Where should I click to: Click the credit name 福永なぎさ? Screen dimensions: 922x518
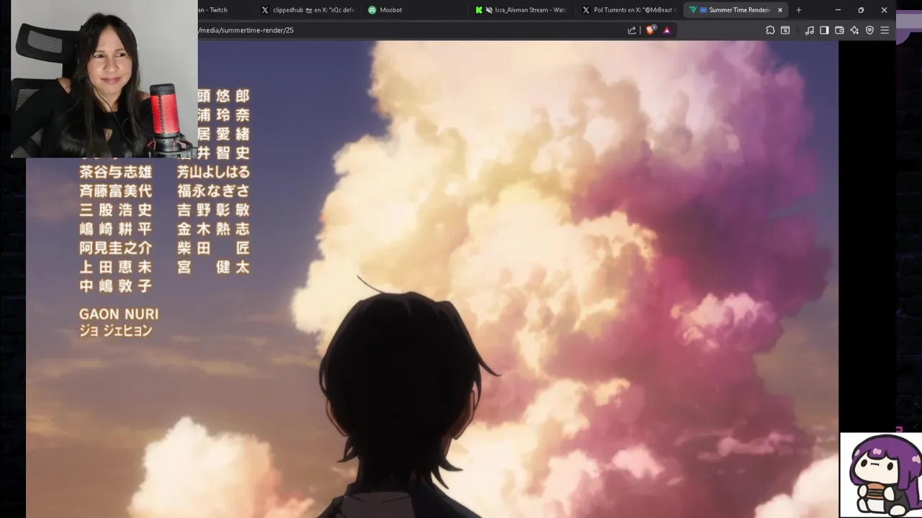[x=213, y=191]
